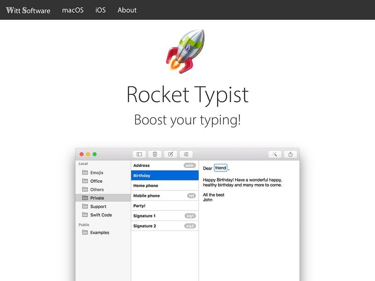The image size is (375, 281).
Task: Click the sig2 abbreviation badge
Action: click(x=190, y=226)
